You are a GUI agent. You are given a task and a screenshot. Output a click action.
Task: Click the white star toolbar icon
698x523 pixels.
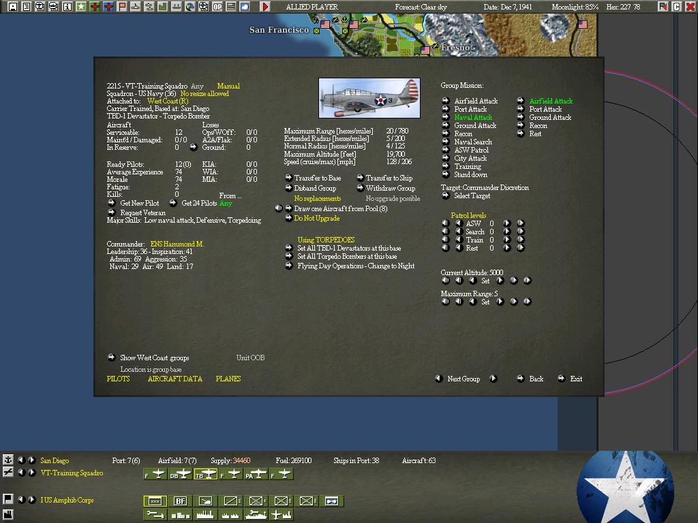[80, 7]
